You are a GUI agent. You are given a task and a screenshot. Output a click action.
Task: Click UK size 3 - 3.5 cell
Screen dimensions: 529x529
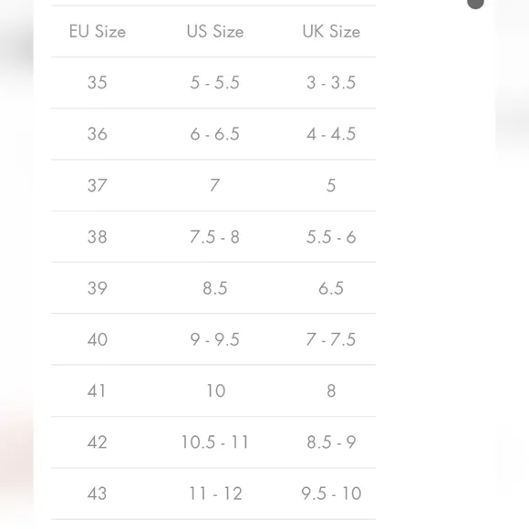[331, 82]
